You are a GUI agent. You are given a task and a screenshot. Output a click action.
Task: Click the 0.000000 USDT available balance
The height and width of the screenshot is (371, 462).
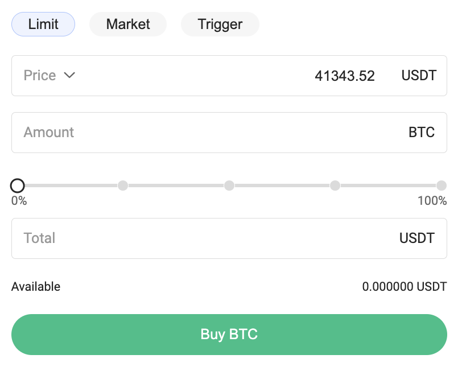pyautogui.click(x=404, y=287)
